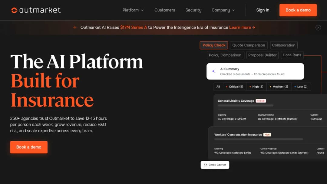The width and height of the screenshot is (327, 184).
Task: Switch to the Quote Comparison tab
Action: click(x=249, y=45)
